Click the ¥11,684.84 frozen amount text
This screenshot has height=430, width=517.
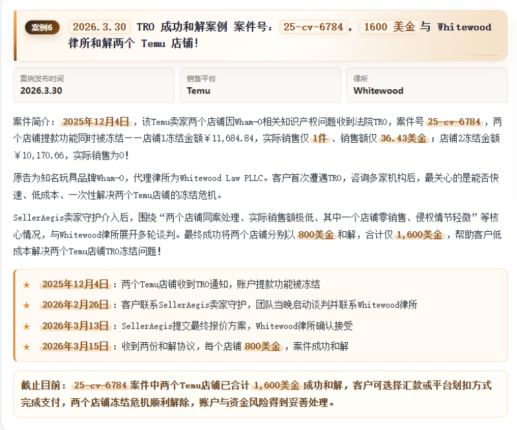229,138
